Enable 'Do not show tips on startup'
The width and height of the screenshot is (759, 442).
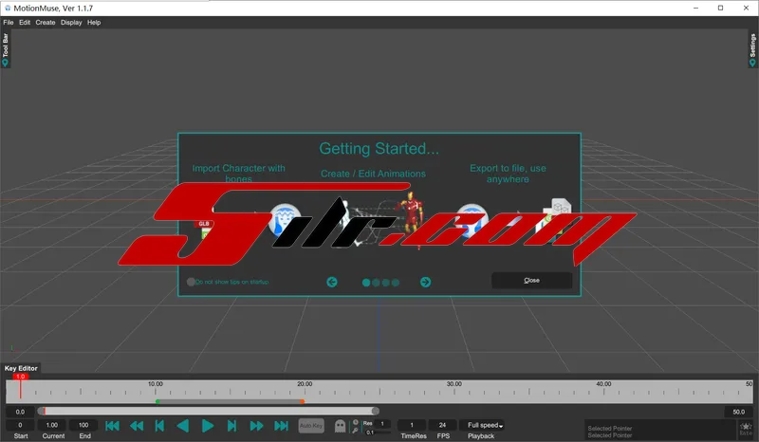(191, 282)
